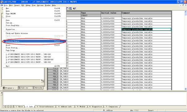Click first-tab scroll arrow in output tab bar
Screen dimensions: 187x112
click(x=4, y=107)
